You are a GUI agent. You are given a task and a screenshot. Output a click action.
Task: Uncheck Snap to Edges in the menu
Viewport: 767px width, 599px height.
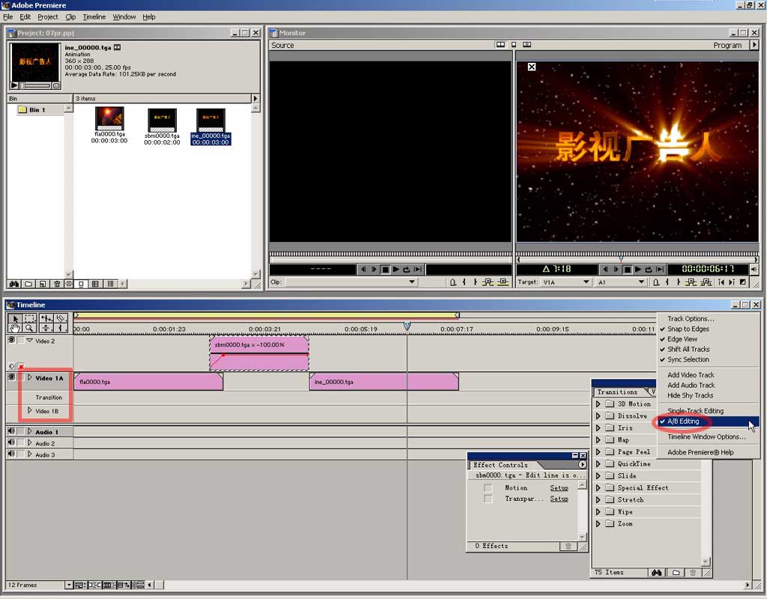(688, 329)
